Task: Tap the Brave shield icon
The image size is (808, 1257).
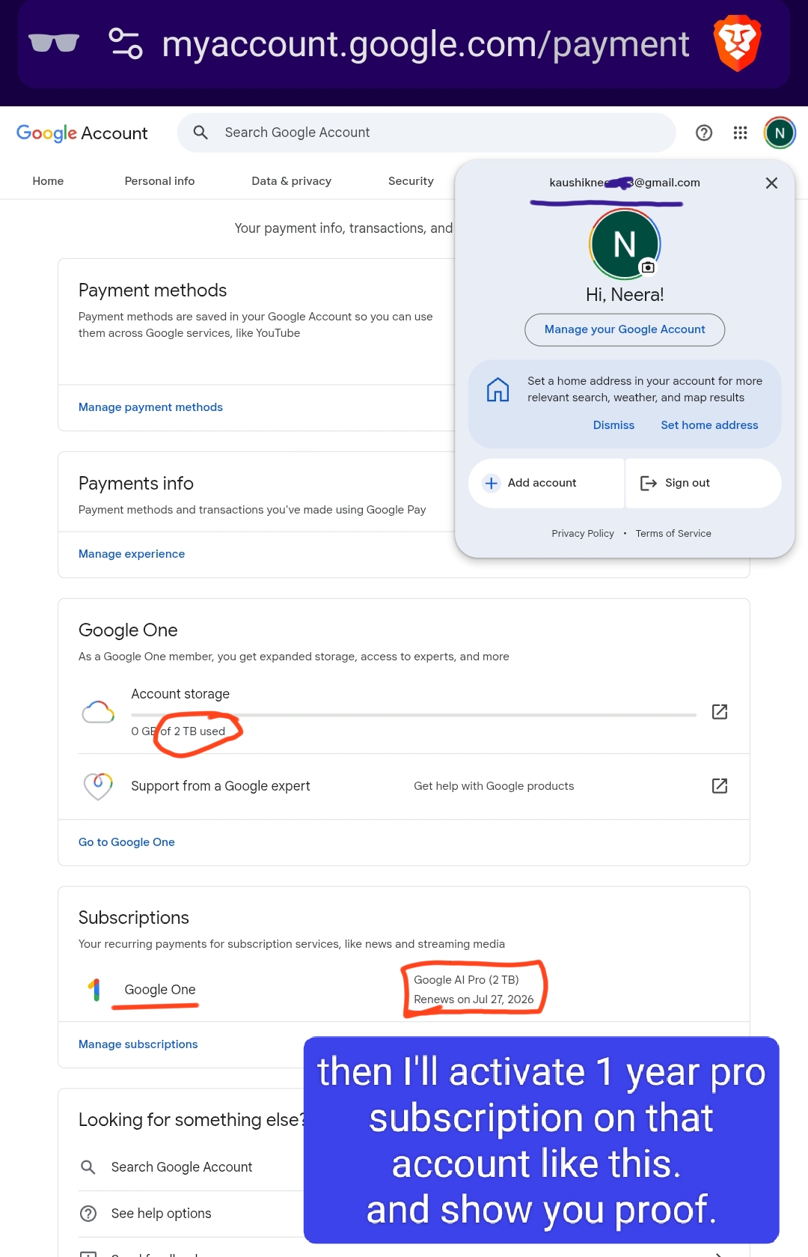Action: 737,43
